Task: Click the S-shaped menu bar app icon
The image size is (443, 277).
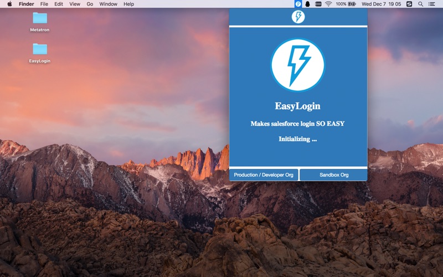Action: coord(409,4)
